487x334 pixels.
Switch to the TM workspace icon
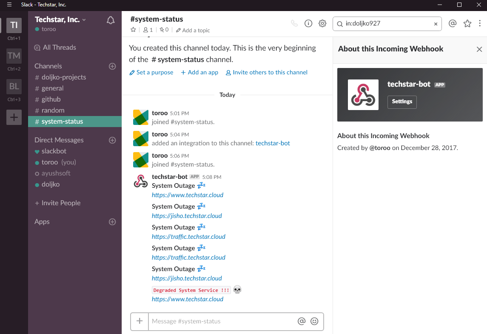pos(14,56)
